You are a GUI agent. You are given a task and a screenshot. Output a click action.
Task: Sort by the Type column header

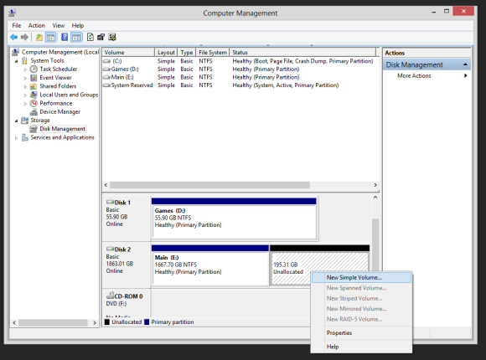pyautogui.click(x=187, y=53)
